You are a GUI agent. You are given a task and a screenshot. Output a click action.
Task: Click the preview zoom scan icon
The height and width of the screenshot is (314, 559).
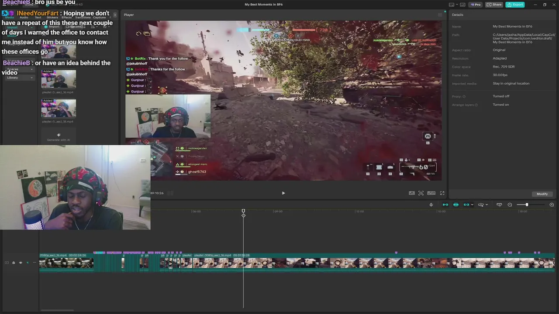coord(421,193)
